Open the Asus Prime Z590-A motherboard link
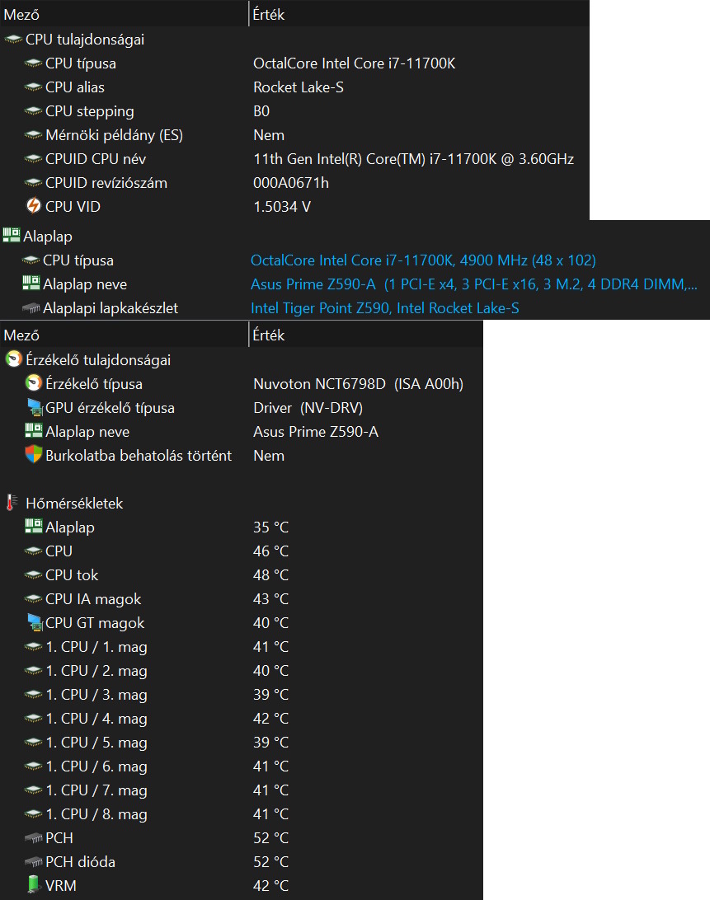This screenshot has height=900, width=710. click(x=474, y=284)
